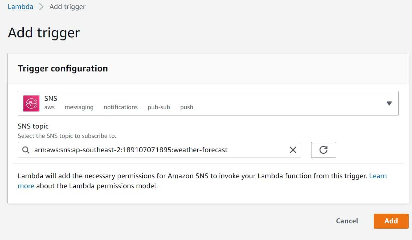Screen dimensions: 412x240
Task: Expand the trigger source dropdown arrow
Action: 389,103
